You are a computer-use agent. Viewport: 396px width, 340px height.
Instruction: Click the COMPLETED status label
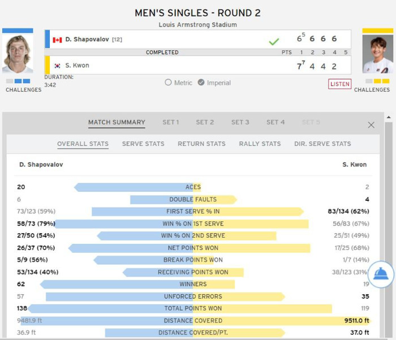click(162, 52)
